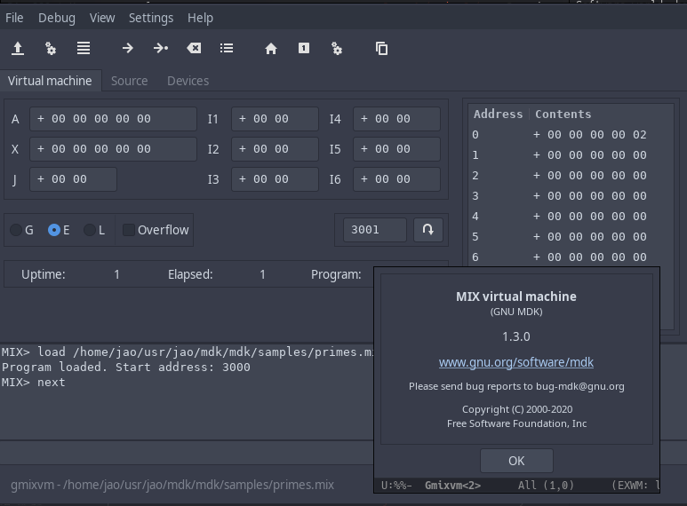Click the Program time label

[336, 274]
